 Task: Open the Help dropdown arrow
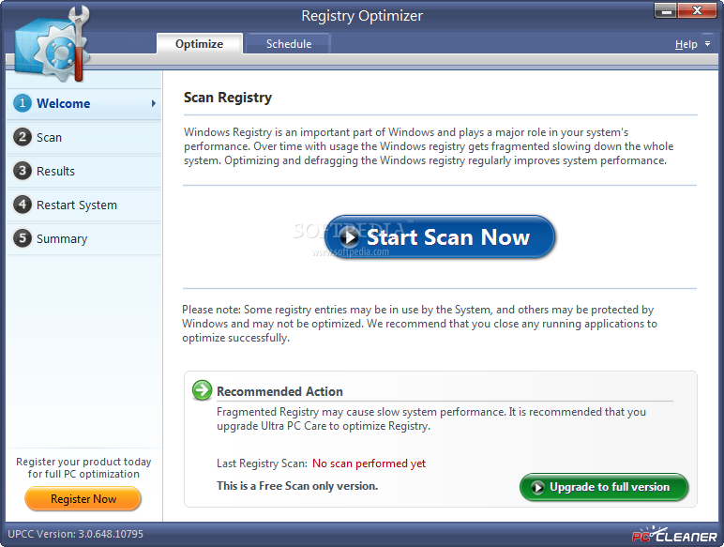707,44
